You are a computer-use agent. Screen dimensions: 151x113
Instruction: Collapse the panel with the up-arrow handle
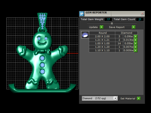[112, 23]
